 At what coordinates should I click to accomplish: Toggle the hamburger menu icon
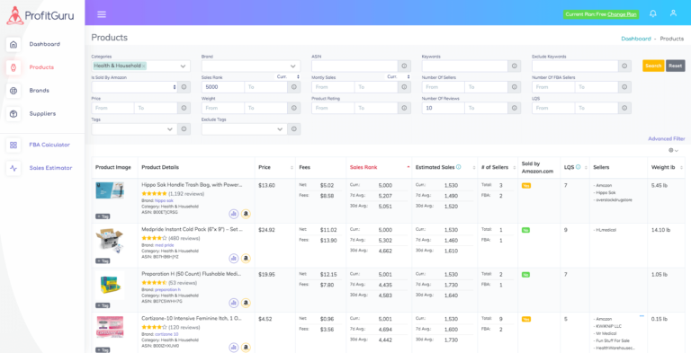point(102,14)
